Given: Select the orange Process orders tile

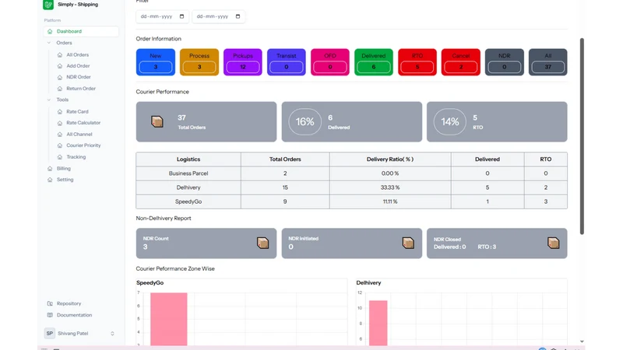Looking at the screenshot, I should coord(199,62).
